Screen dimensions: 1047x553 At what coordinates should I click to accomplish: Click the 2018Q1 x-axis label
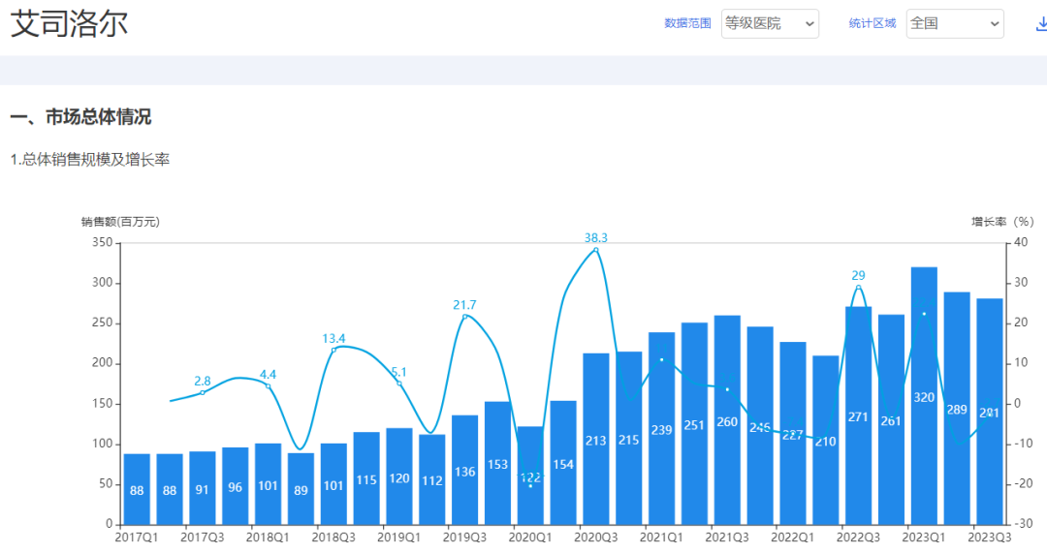[268, 538]
